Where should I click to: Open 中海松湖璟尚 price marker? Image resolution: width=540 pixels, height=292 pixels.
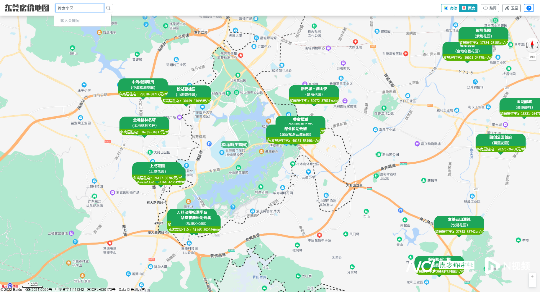click(x=143, y=88)
